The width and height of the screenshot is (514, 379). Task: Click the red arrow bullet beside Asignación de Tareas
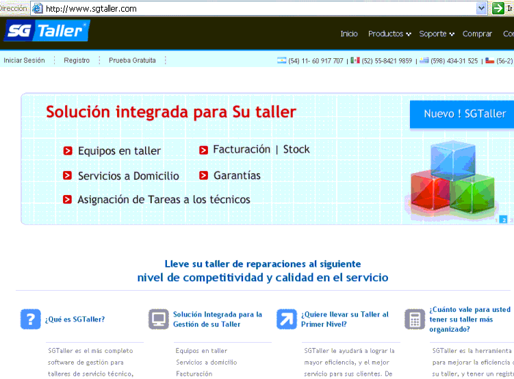(x=68, y=199)
